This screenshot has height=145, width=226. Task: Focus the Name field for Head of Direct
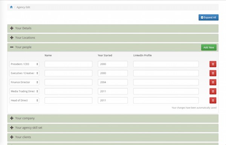68,101
